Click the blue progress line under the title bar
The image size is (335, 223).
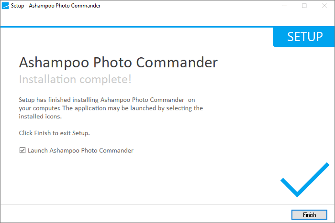[144, 27]
